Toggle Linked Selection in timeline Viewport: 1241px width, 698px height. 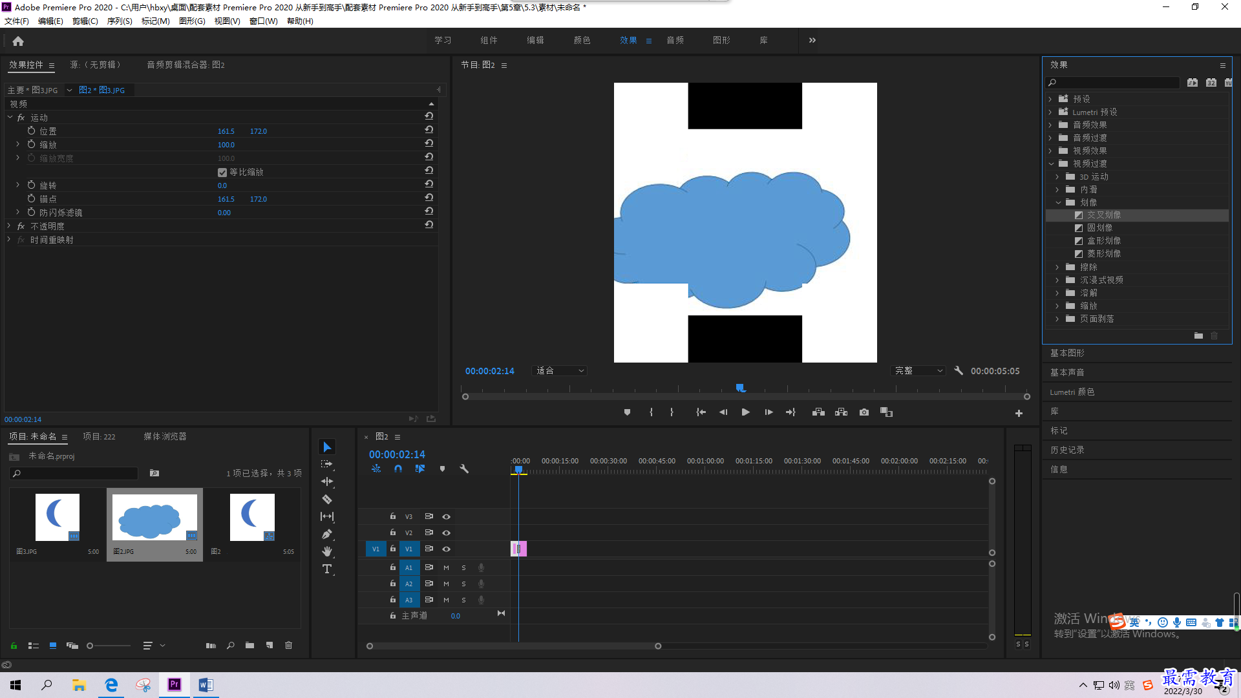point(420,469)
